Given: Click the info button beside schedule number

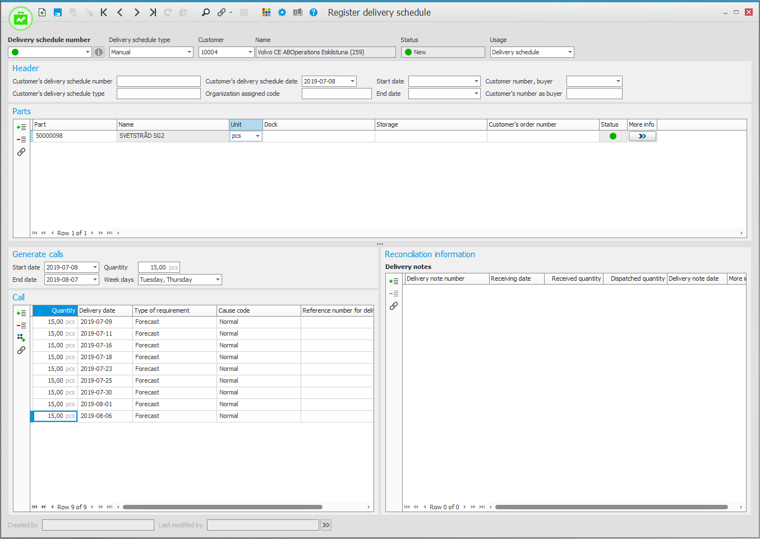Looking at the screenshot, I should click(x=99, y=52).
